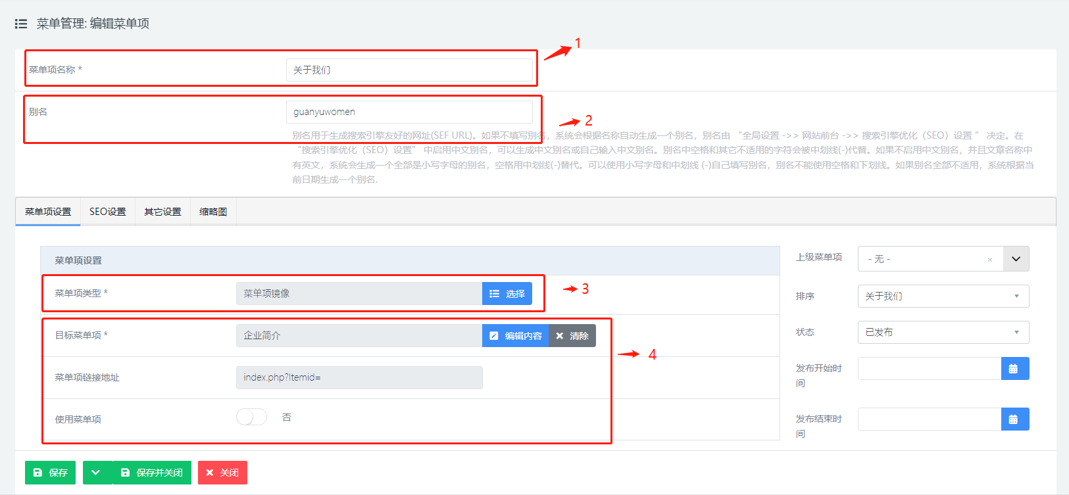Click the list icon beside 菜单管理 title

(21, 24)
